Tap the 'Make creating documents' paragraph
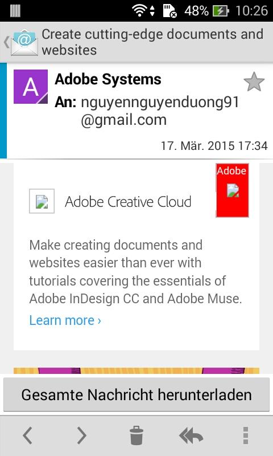Screen dimensions: 273x456 (135, 272)
